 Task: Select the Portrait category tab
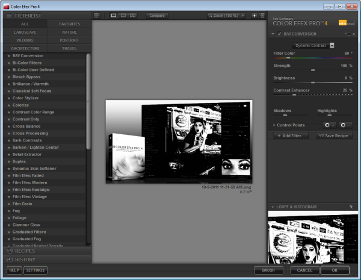click(69, 40)
